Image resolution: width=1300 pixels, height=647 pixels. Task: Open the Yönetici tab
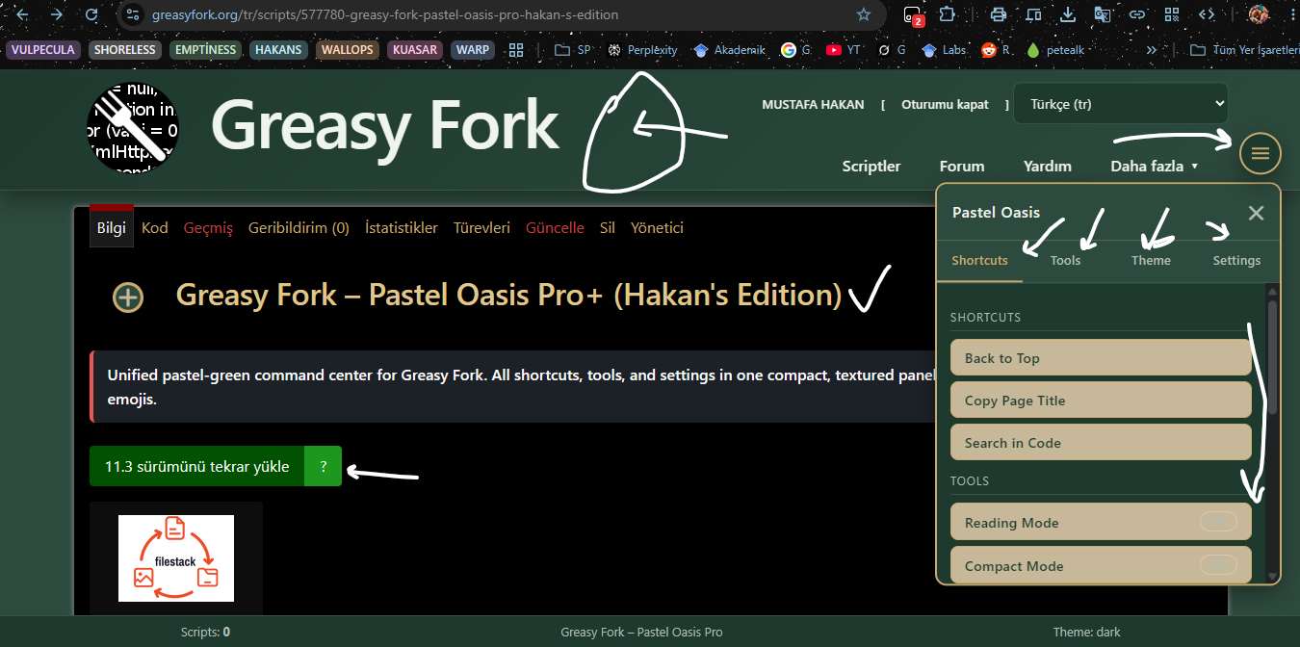[657, 227]
